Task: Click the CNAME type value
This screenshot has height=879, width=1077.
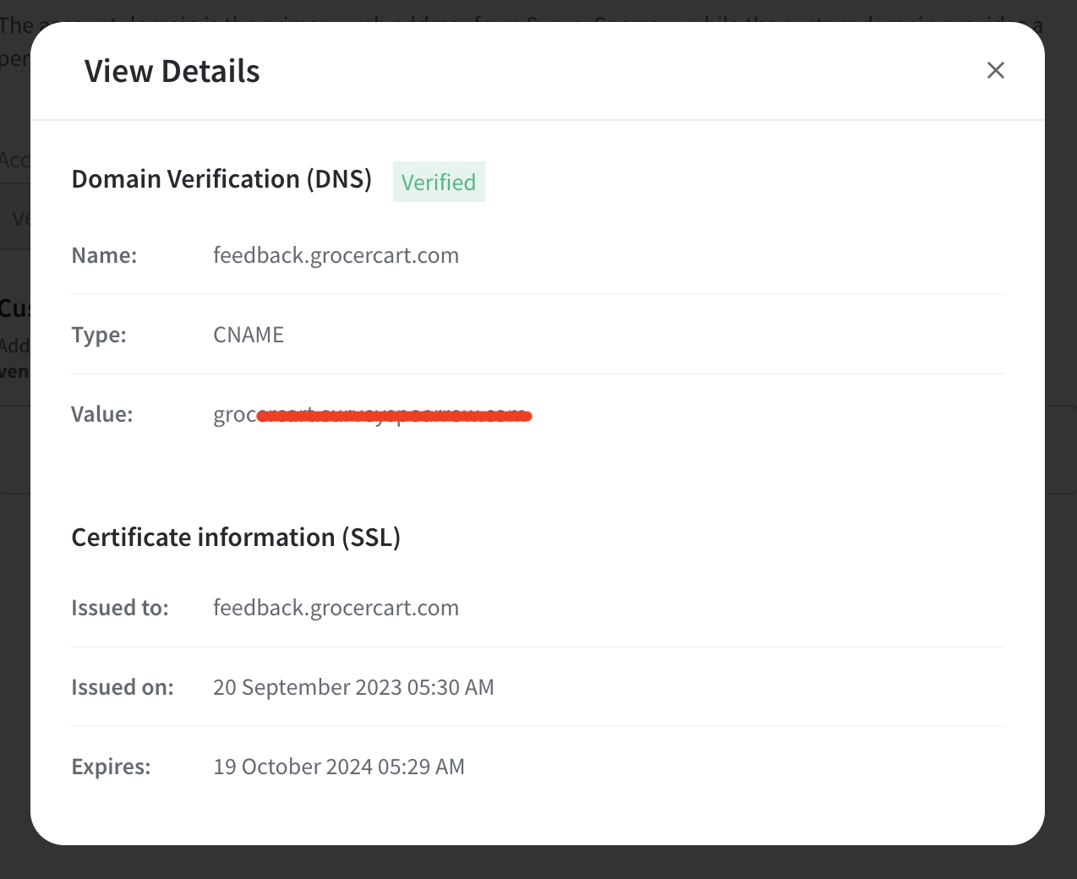Action: [x=249, y=335]
